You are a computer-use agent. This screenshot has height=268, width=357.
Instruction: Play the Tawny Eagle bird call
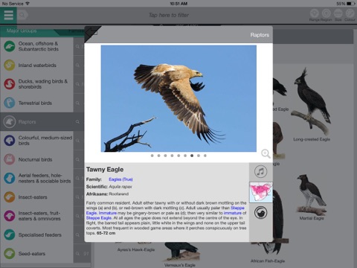[x=260, y=171]
